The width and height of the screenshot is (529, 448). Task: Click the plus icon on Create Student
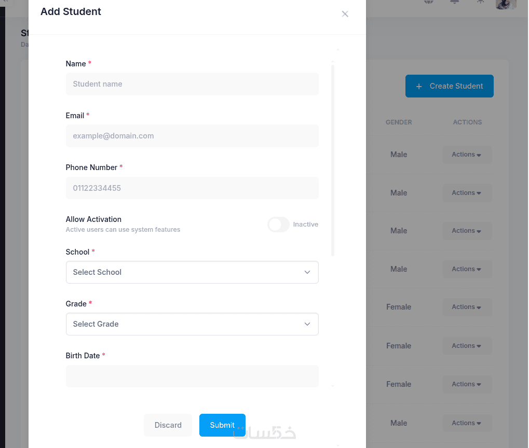(419, 86)
